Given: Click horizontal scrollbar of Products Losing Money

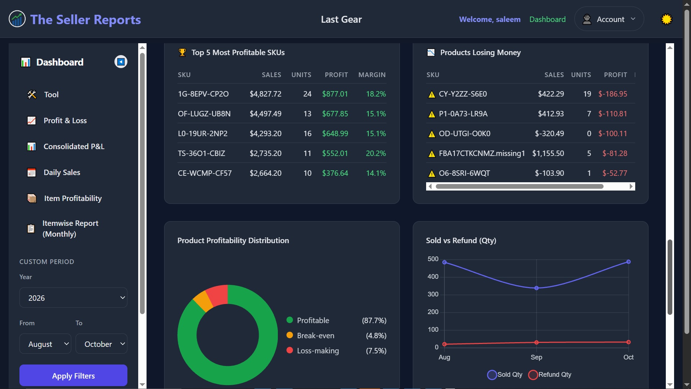Looking at the screenshot, I should point(520,186).
